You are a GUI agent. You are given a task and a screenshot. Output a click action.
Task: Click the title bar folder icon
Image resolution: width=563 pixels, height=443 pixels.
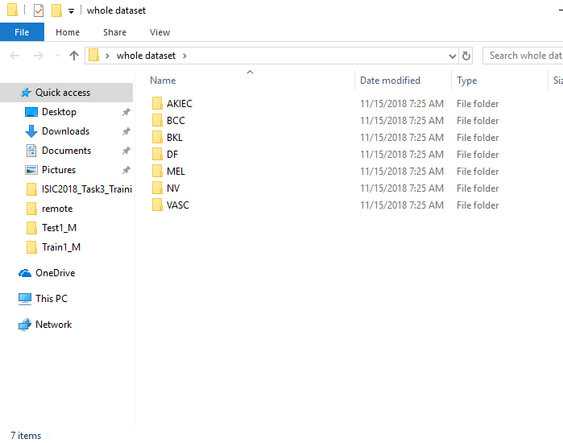point(12,10)
